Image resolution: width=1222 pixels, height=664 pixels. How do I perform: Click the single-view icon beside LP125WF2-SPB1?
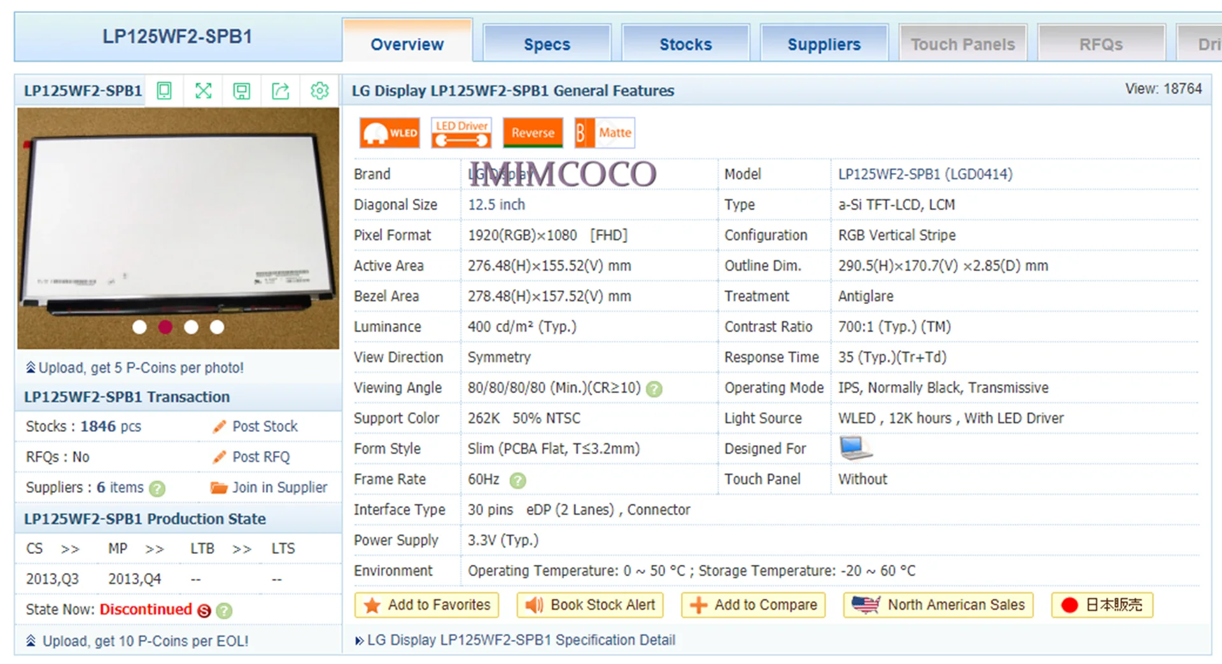tap(164, 91)
